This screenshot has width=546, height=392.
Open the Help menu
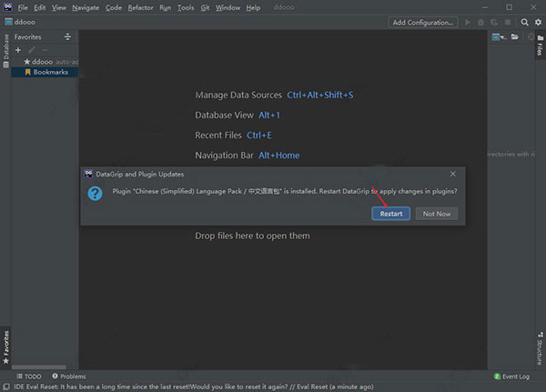253,7
